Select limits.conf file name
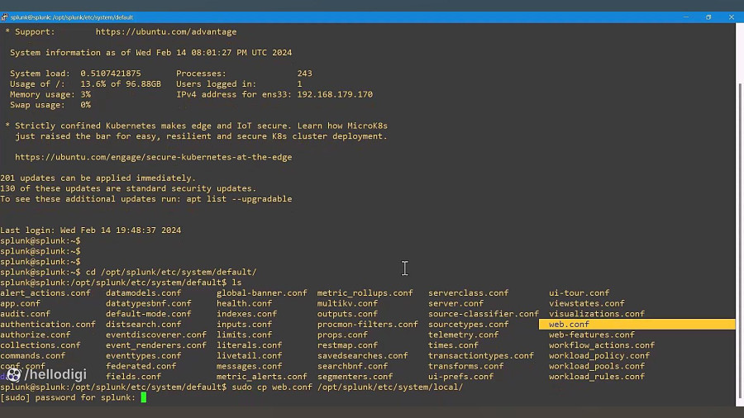 point(245,335)
